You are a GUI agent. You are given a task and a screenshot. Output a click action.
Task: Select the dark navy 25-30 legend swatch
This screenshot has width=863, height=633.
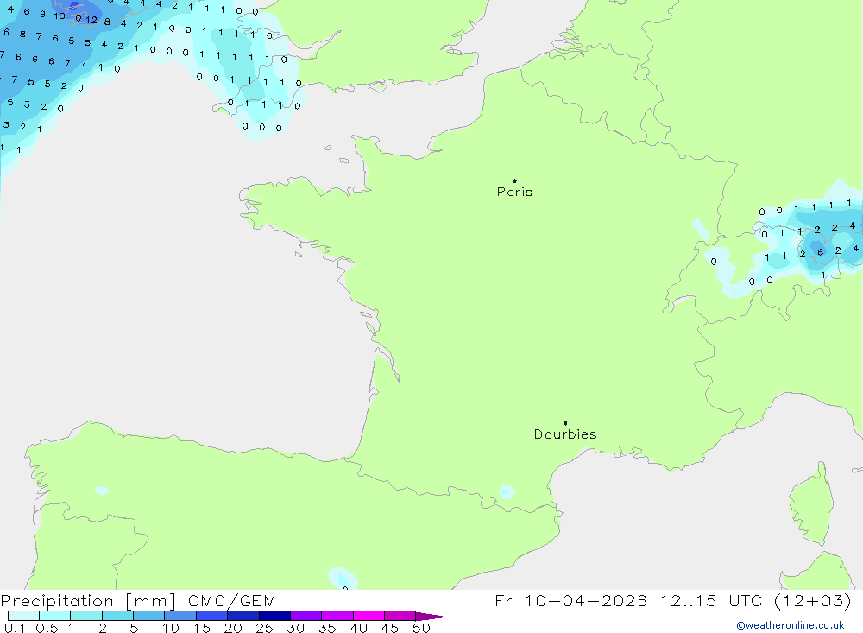[274, 616]
